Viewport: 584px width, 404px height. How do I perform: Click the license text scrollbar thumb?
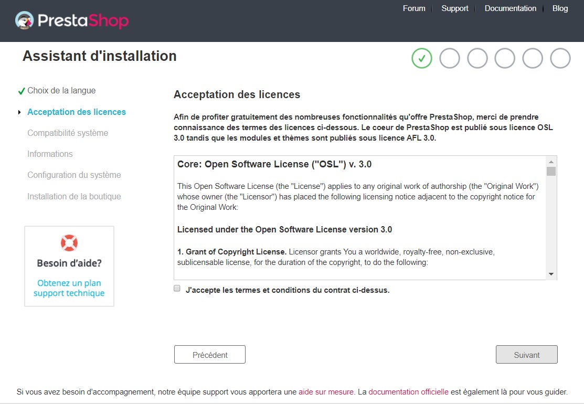551,171
